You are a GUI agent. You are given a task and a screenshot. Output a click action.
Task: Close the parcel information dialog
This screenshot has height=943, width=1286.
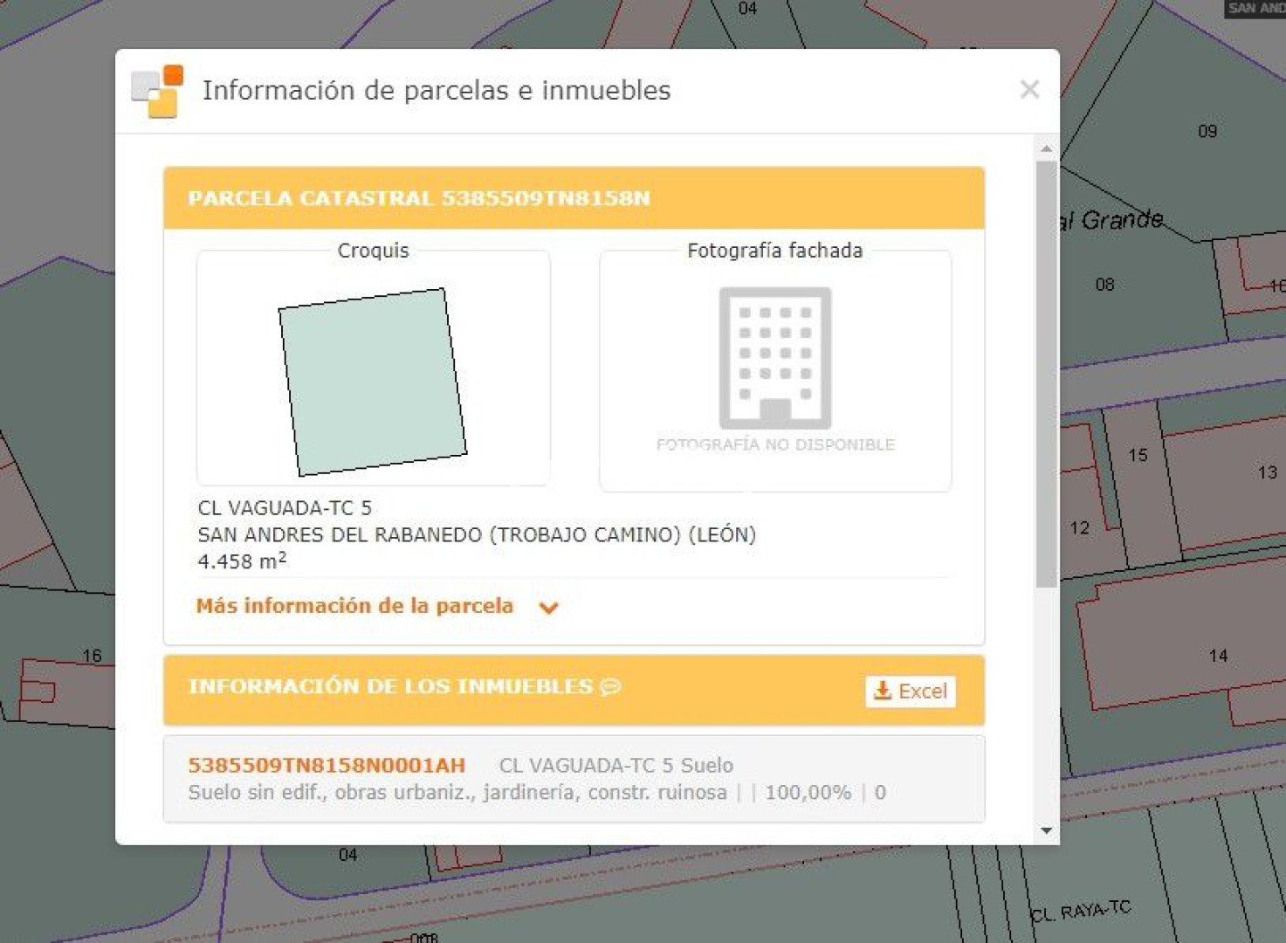(x=1029, y=89)
